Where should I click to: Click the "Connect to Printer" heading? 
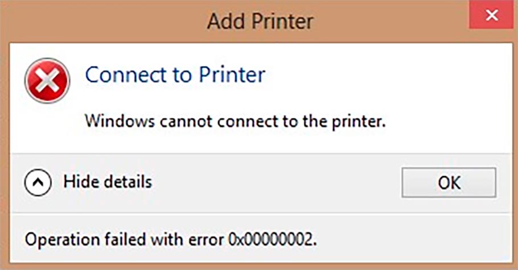click(175, 74)
